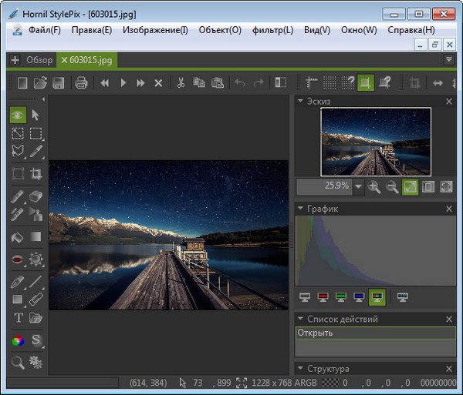
Task: Click the Save floppy disk icon
Action: click(x=59, y=83)
